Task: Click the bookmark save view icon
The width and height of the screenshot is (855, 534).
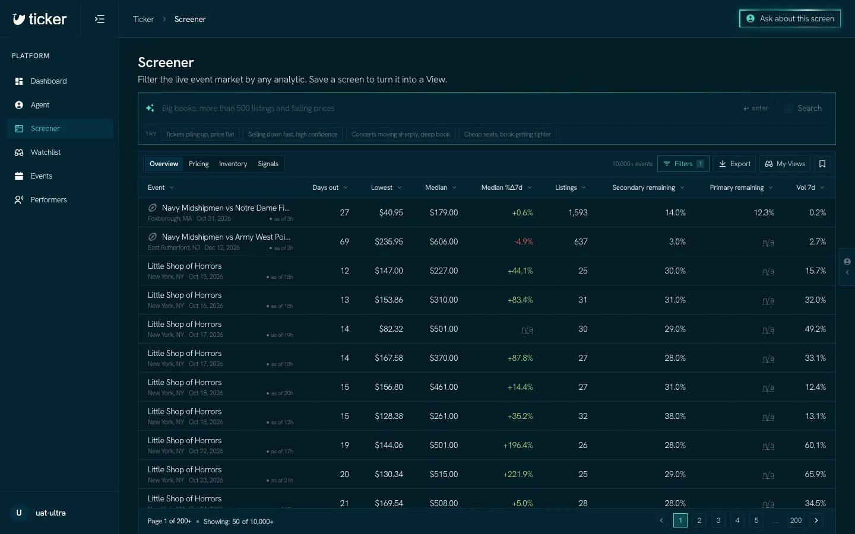Action: tap(822, 164)
